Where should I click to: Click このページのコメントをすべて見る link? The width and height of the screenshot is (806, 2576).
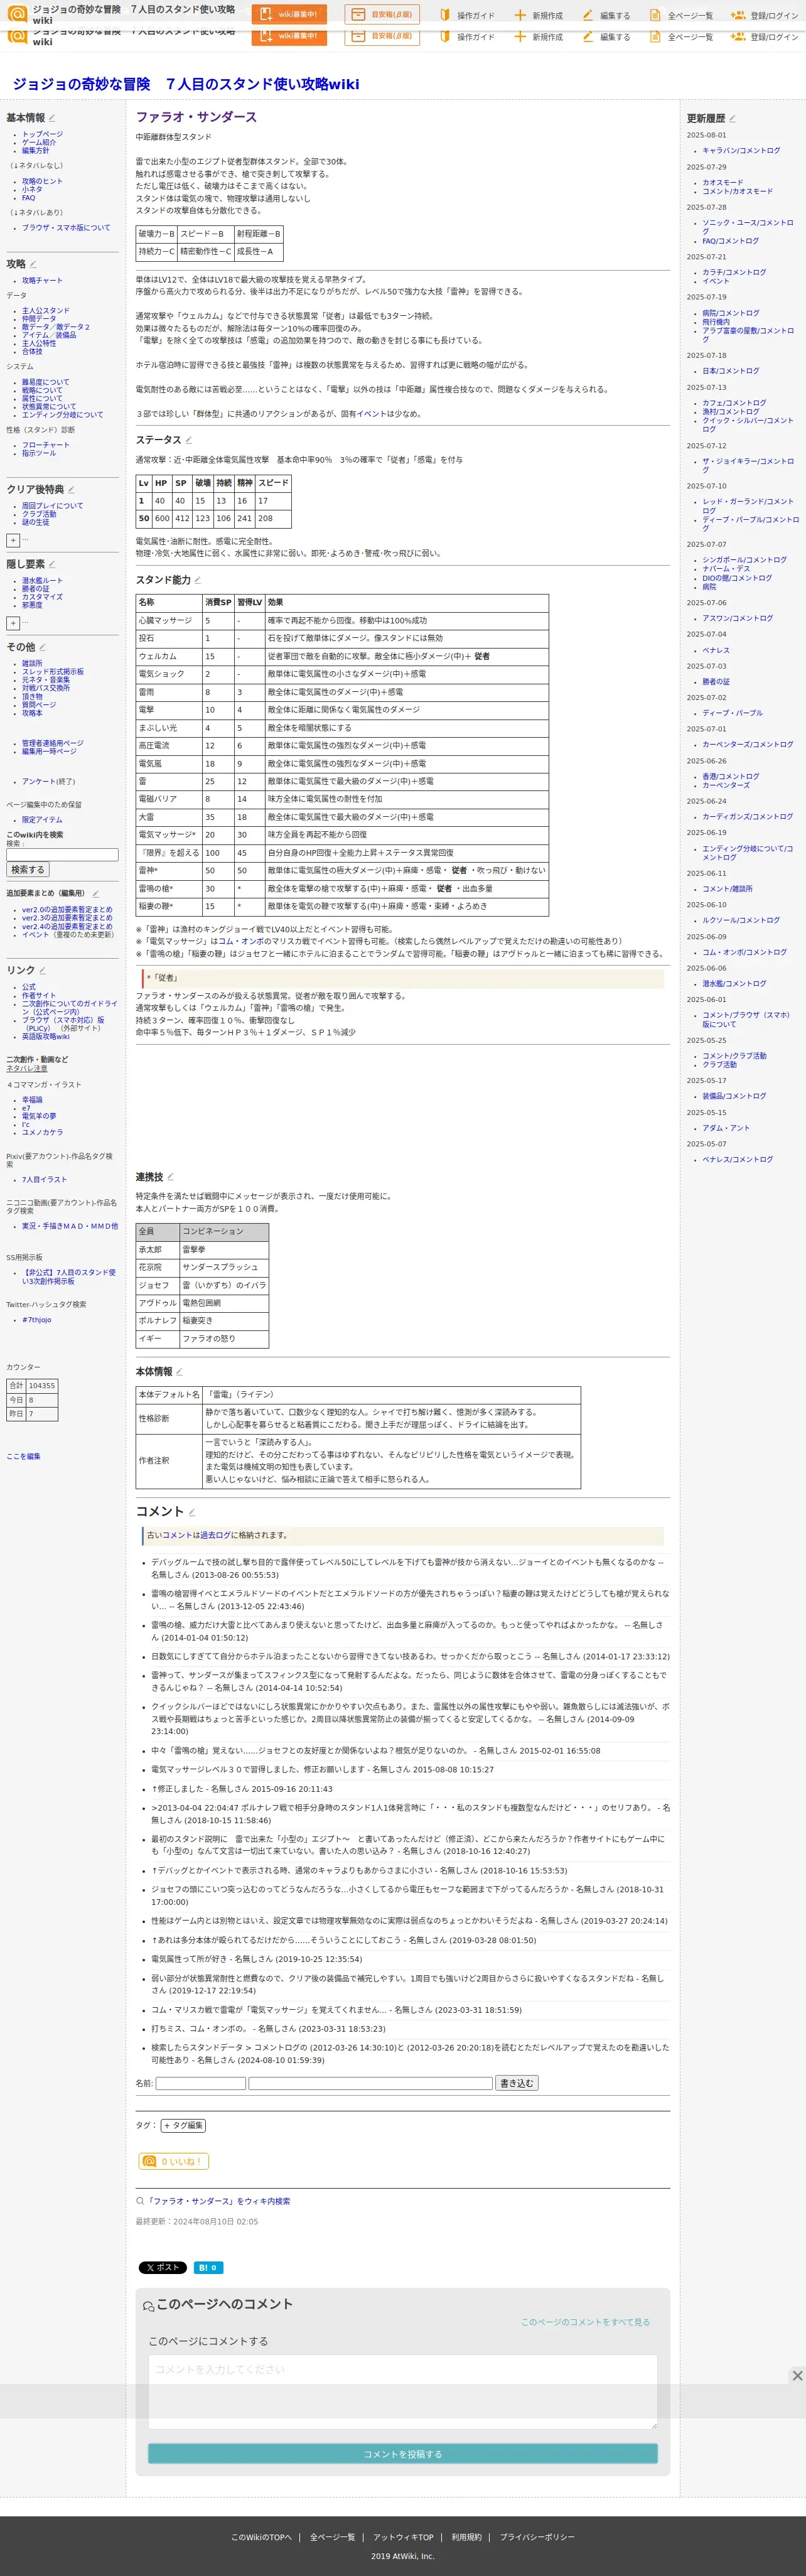585,2322
